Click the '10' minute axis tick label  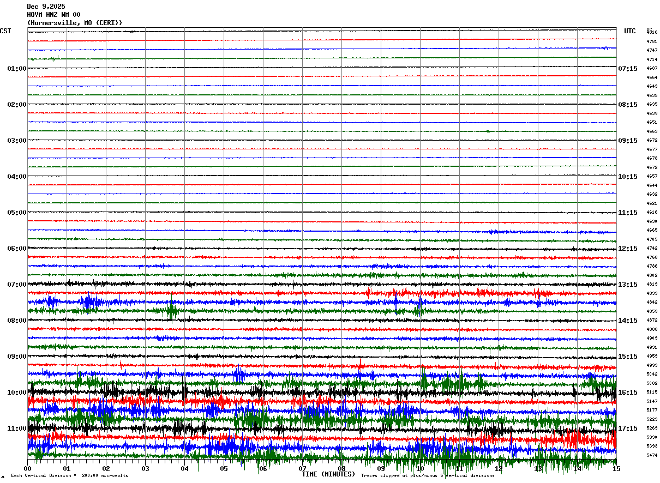pyautogui.click(x=421, y=469)
